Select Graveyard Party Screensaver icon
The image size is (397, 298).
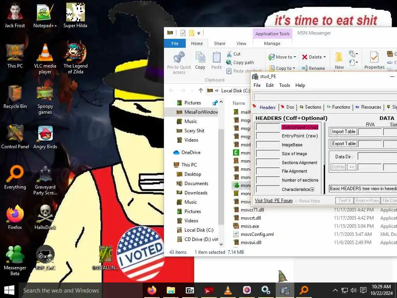point(45,180)
